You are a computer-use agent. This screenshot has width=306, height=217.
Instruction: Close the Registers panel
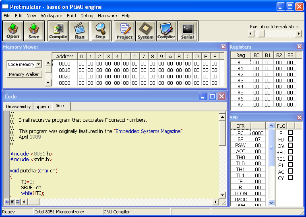(299, 47)
